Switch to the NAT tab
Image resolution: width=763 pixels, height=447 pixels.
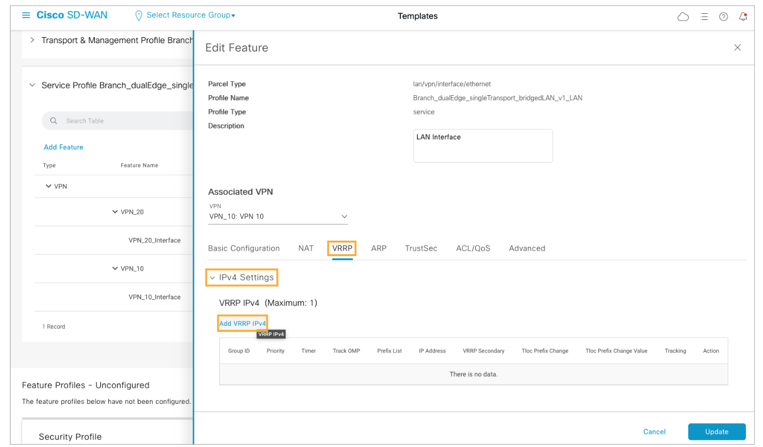[x=306, y=248]
